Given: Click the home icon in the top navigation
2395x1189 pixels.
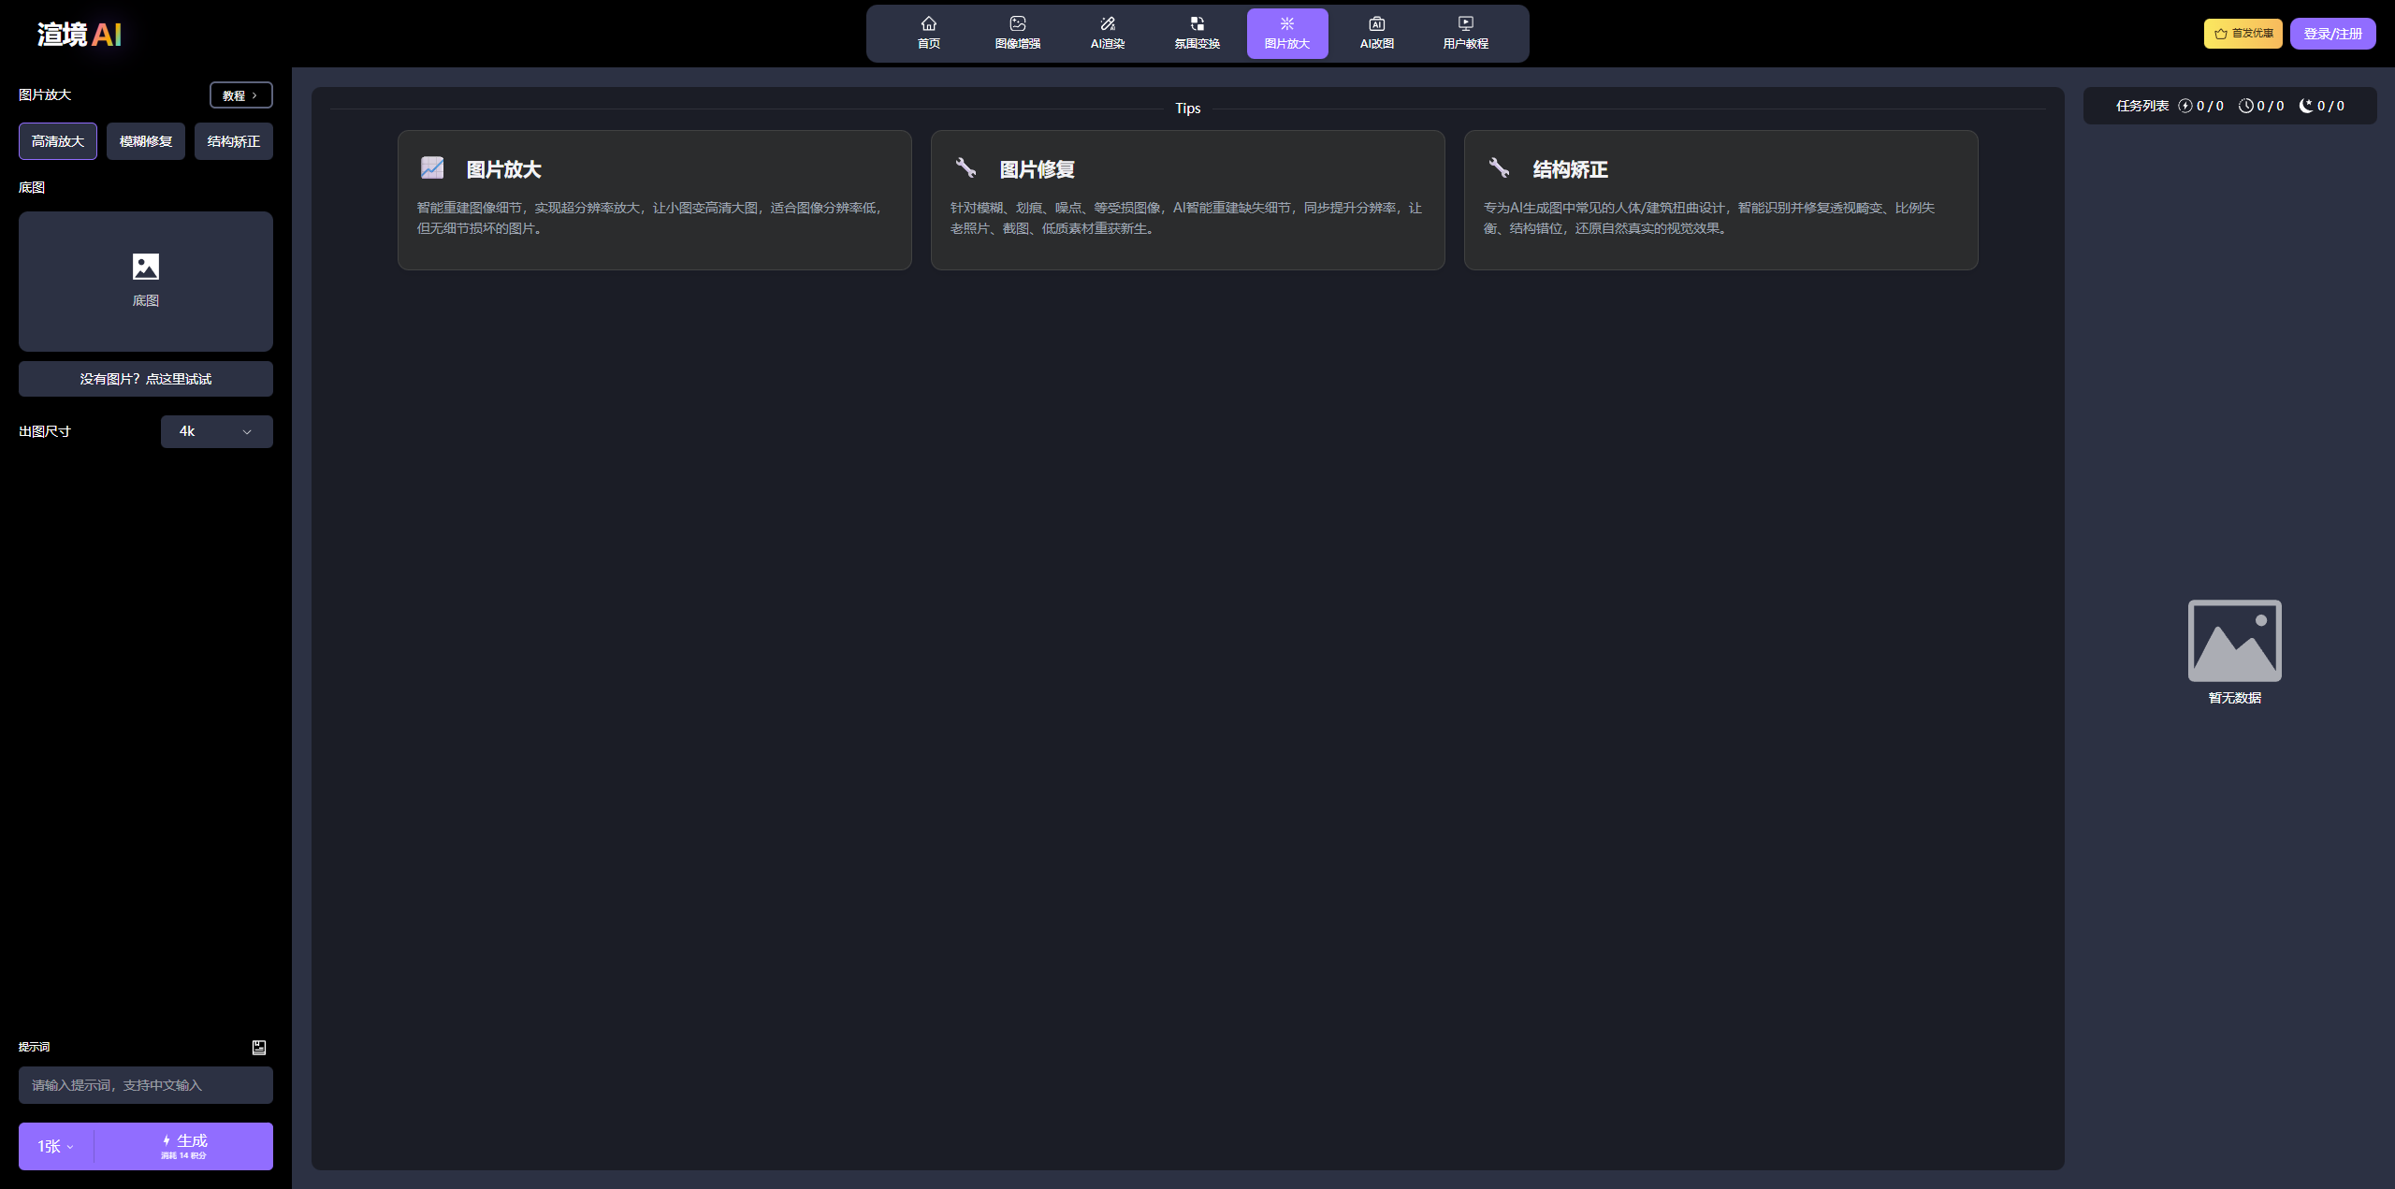Looking at the screenshot, I should click(928, 23).
